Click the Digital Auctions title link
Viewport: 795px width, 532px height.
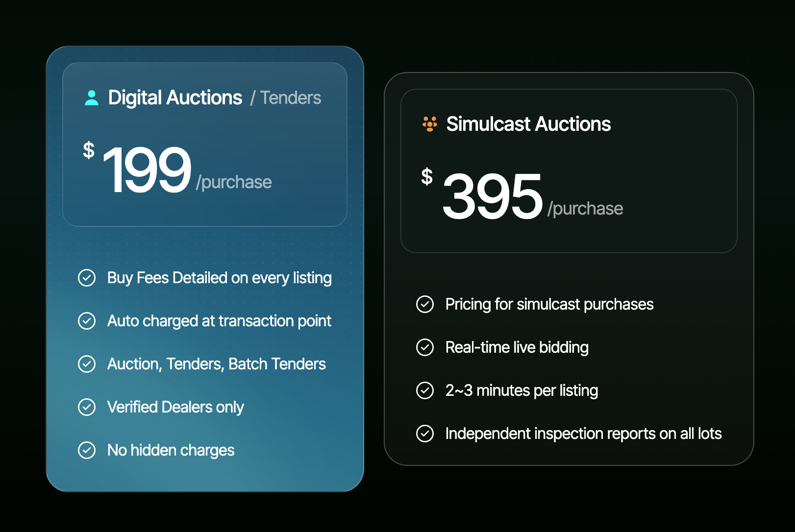tap(175, 97)
